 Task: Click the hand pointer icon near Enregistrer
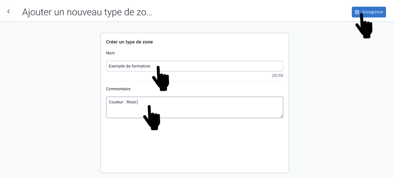pyautogui.click(x=364, y=26)
